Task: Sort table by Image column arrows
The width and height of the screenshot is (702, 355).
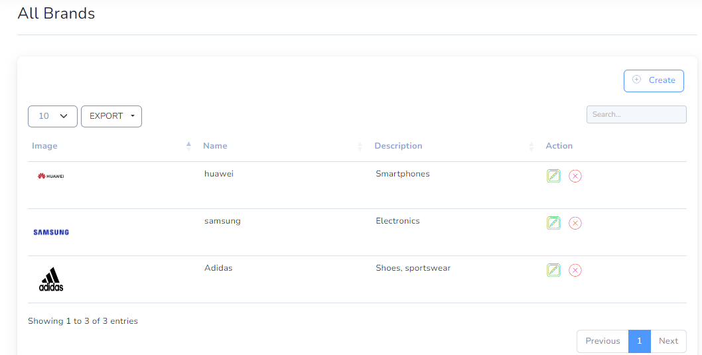Action: pos(188,146)
